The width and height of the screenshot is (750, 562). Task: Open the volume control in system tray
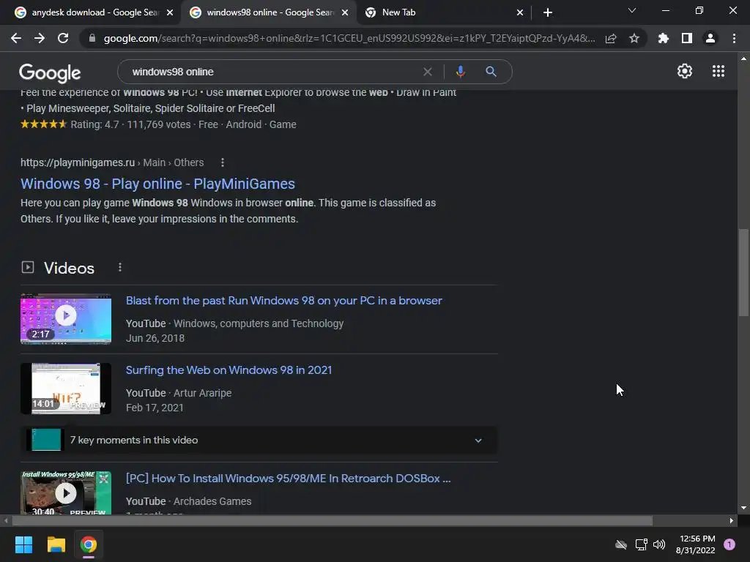coord(659,544)
